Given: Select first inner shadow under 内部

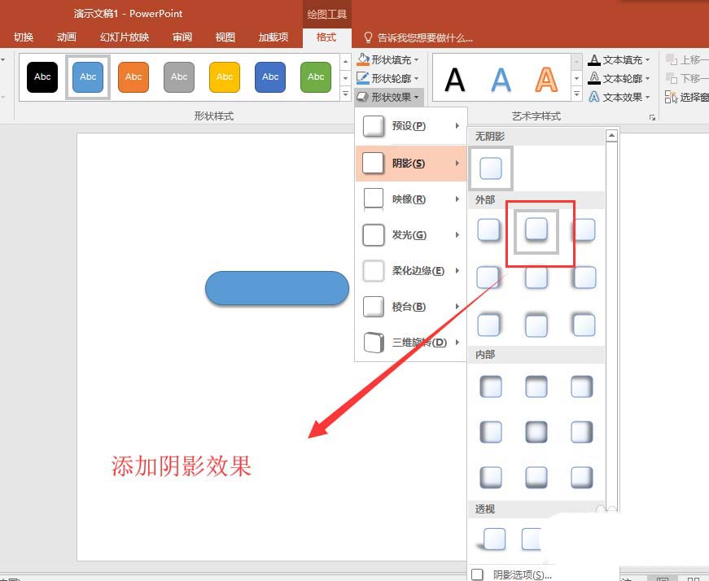Looking at the screenshot, I should pos(491,387).
